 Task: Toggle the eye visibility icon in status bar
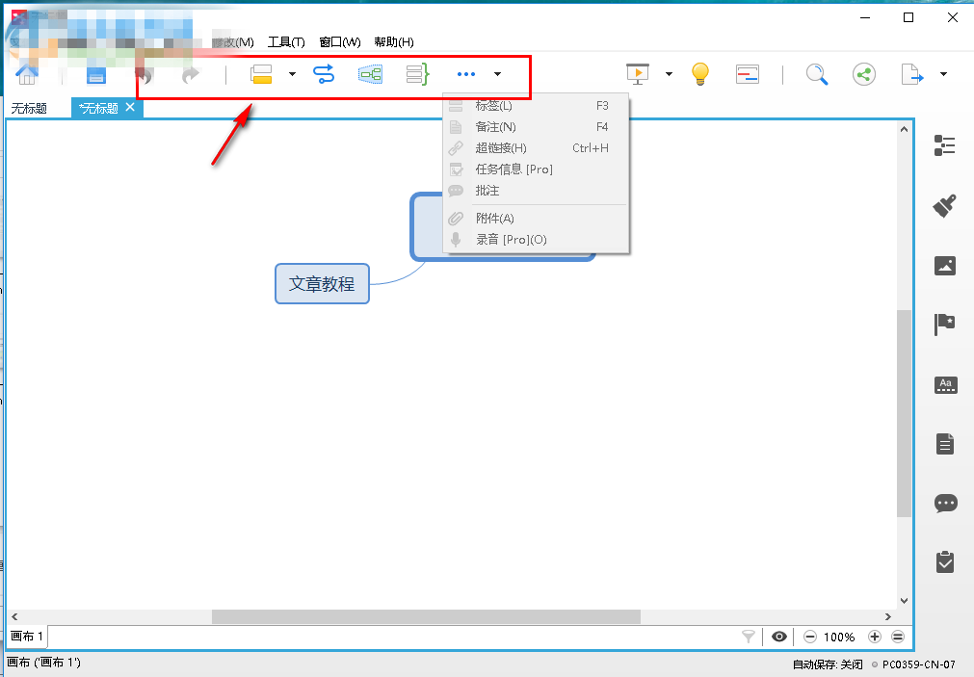coord(779,637)
